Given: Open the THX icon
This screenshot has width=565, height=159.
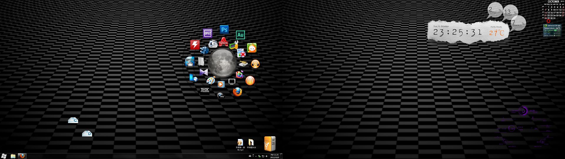Looking at the screenshot, I should point(205,90).
